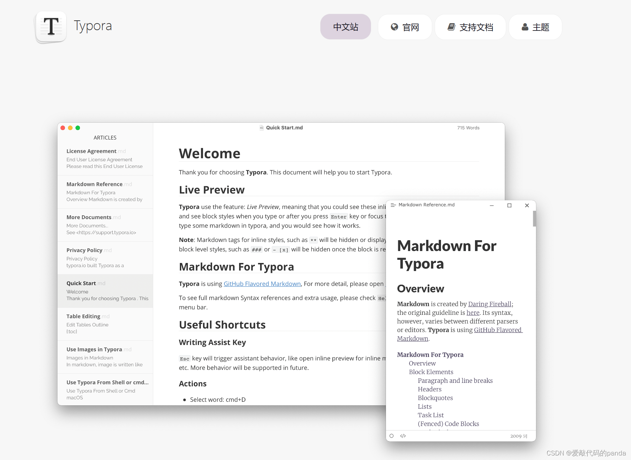This screenshot has width=631, height=460.
Task: Click the Writing Assist Key heading
Action: click(212, 342)
